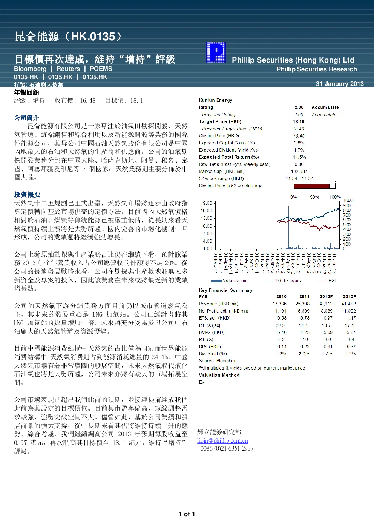This screenshot has width=374, height=529.
Task: Click the Phillip Securities blue P logo
Action: pyautogui.click(x=216, y=52)
